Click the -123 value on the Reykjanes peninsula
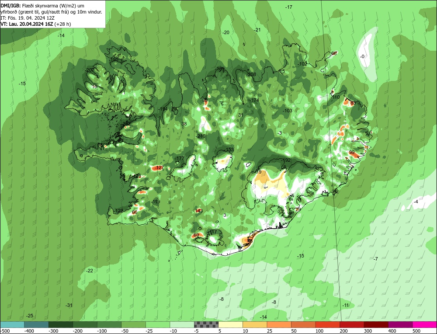Image resolution: width=437 pixels, height=334 pixels. point(119,211)
